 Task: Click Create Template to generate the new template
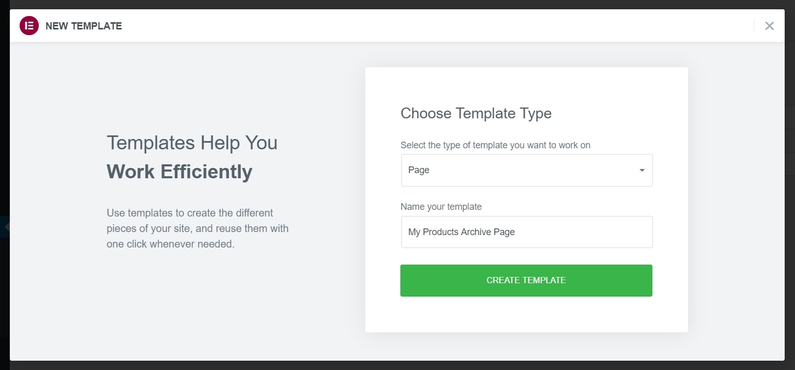click(x=526, y=280)
